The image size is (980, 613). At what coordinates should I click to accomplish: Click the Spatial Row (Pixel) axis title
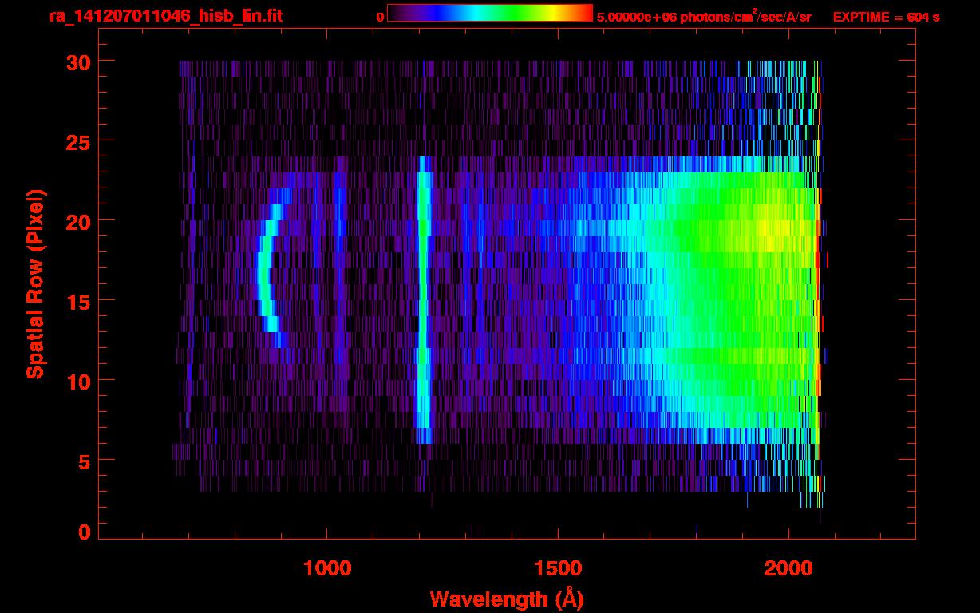(35, 283)
